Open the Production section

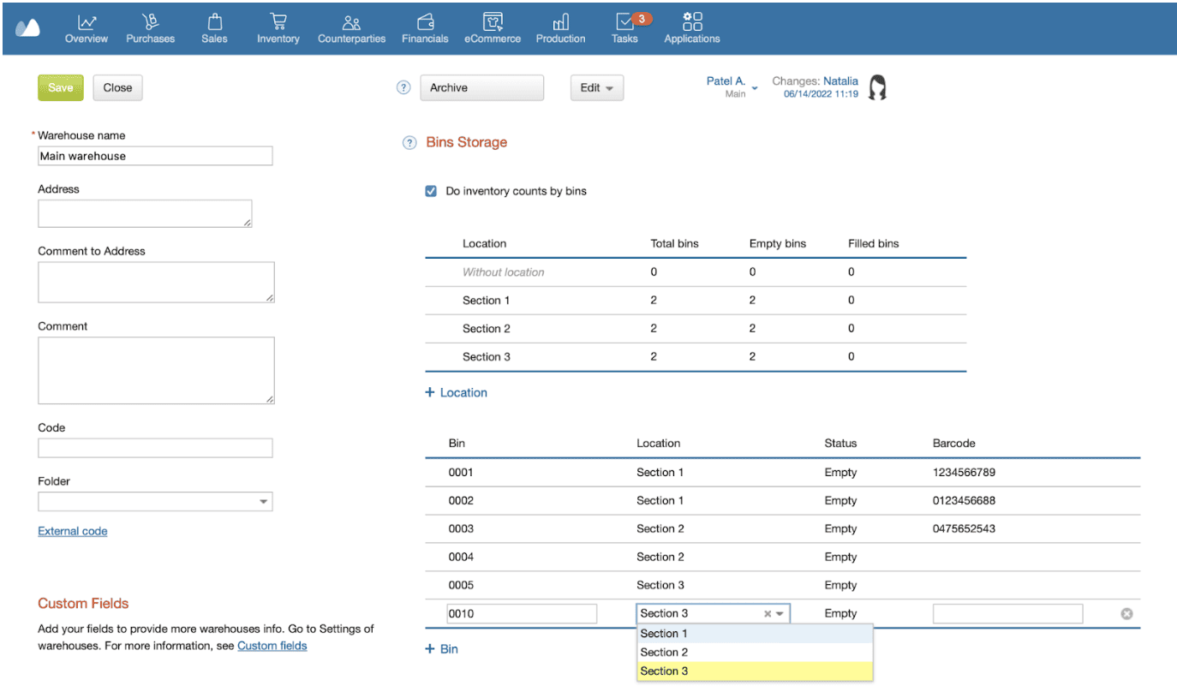(561, 28)
